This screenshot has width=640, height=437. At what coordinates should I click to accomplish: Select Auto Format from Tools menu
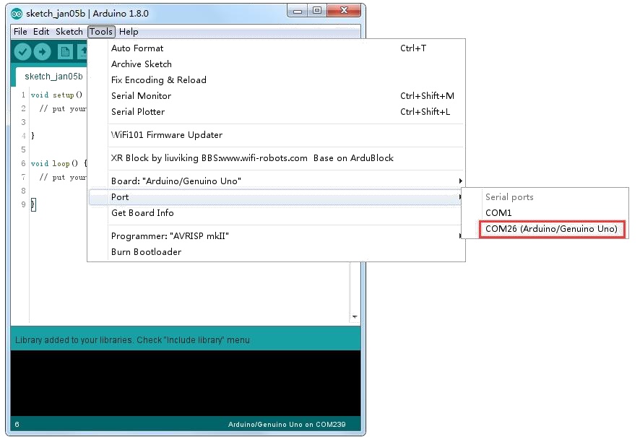[277, 48]
